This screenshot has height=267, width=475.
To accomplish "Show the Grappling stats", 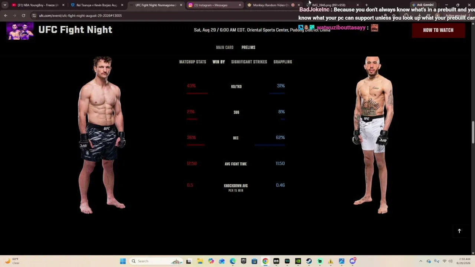I will [283, 62].
